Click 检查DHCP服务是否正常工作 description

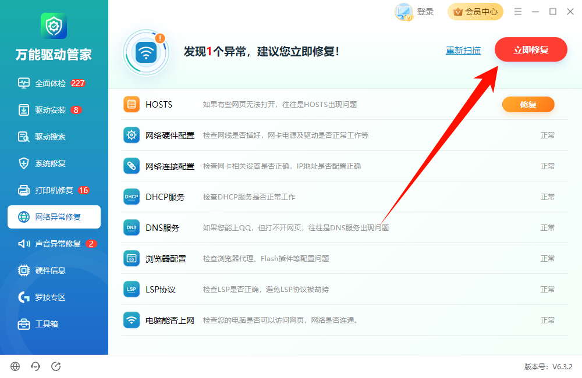249,197
